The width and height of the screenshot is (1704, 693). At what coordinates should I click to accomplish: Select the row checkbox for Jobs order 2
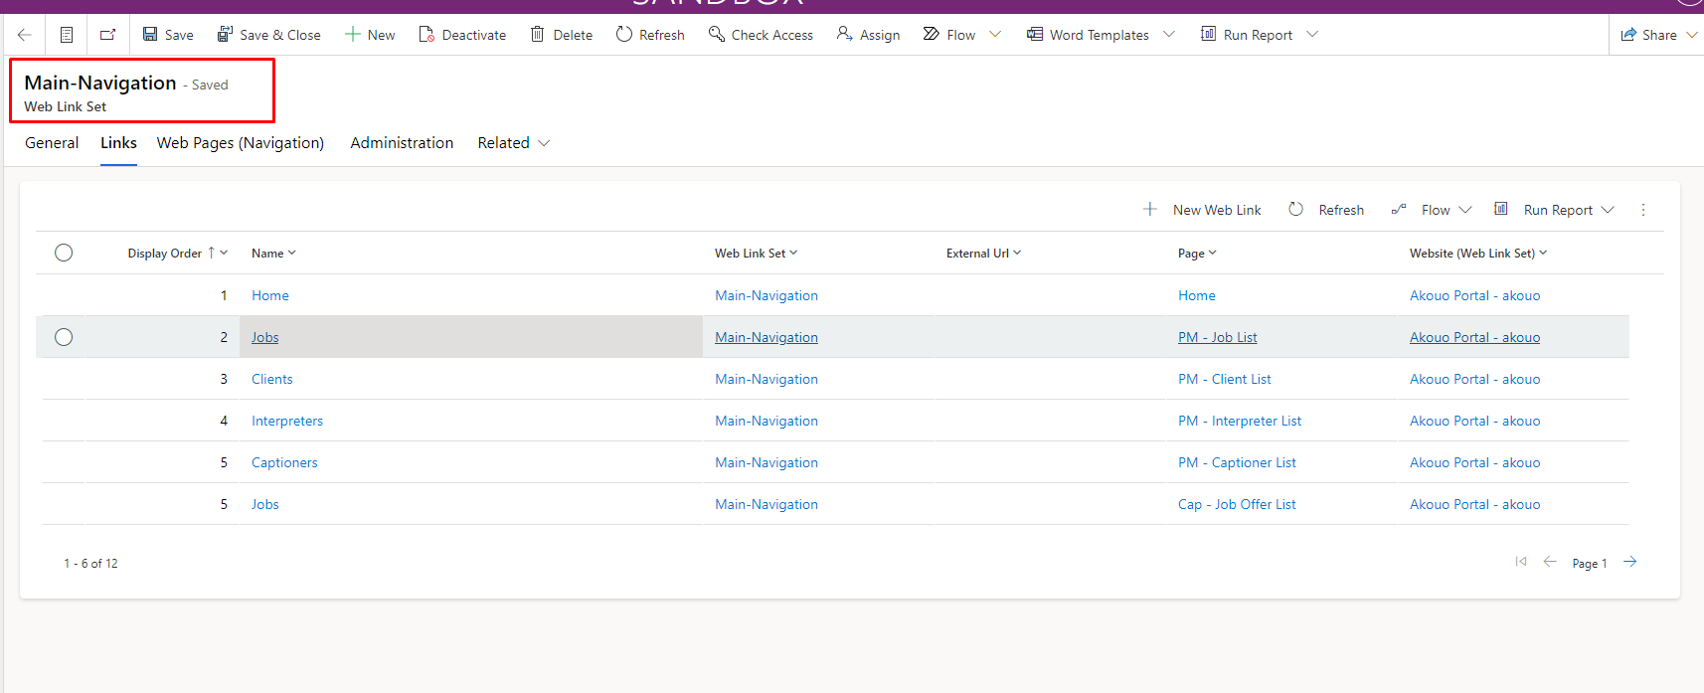tap(64, 337)
